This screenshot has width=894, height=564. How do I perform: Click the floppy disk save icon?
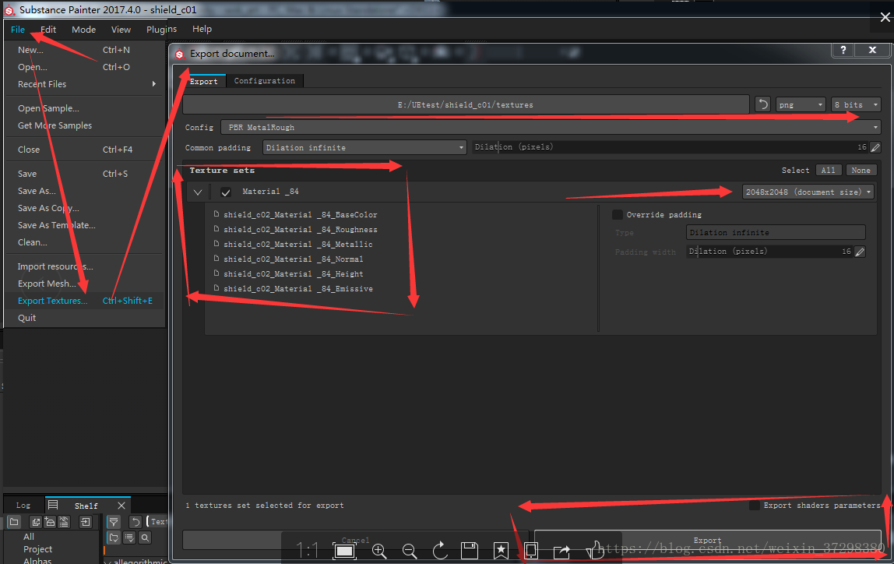click(x=470, y=550)
